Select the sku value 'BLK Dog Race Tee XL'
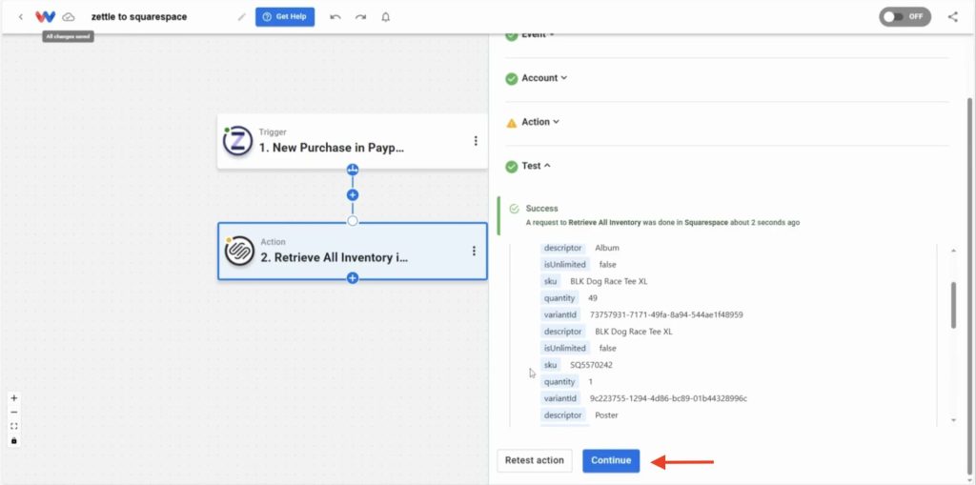 pyautogui.click(x=609, y=281)
